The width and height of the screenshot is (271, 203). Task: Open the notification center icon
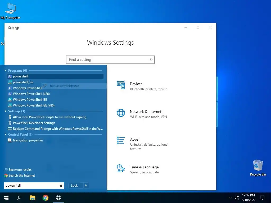[262, 198]
